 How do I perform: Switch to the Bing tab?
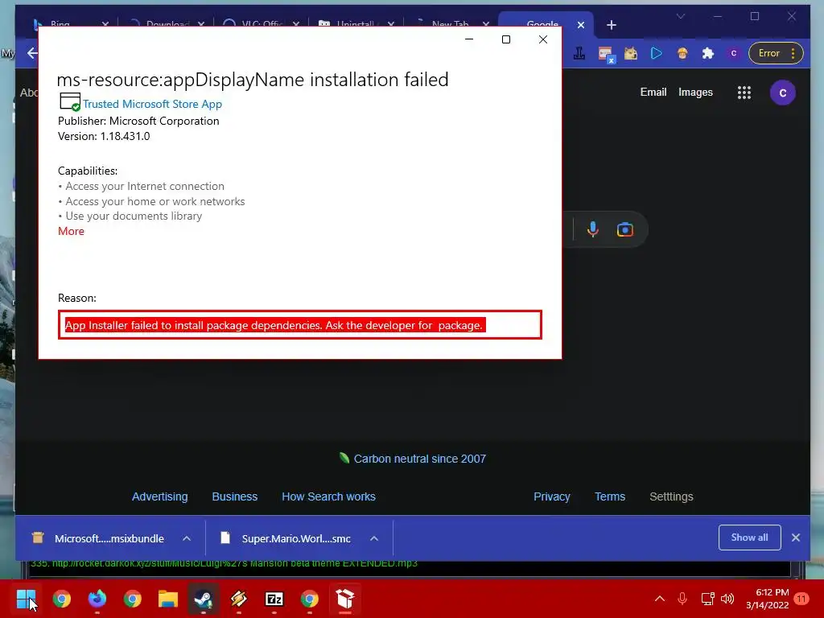[x=60, y=23]
